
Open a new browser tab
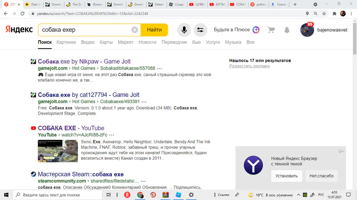pos(295,4)
